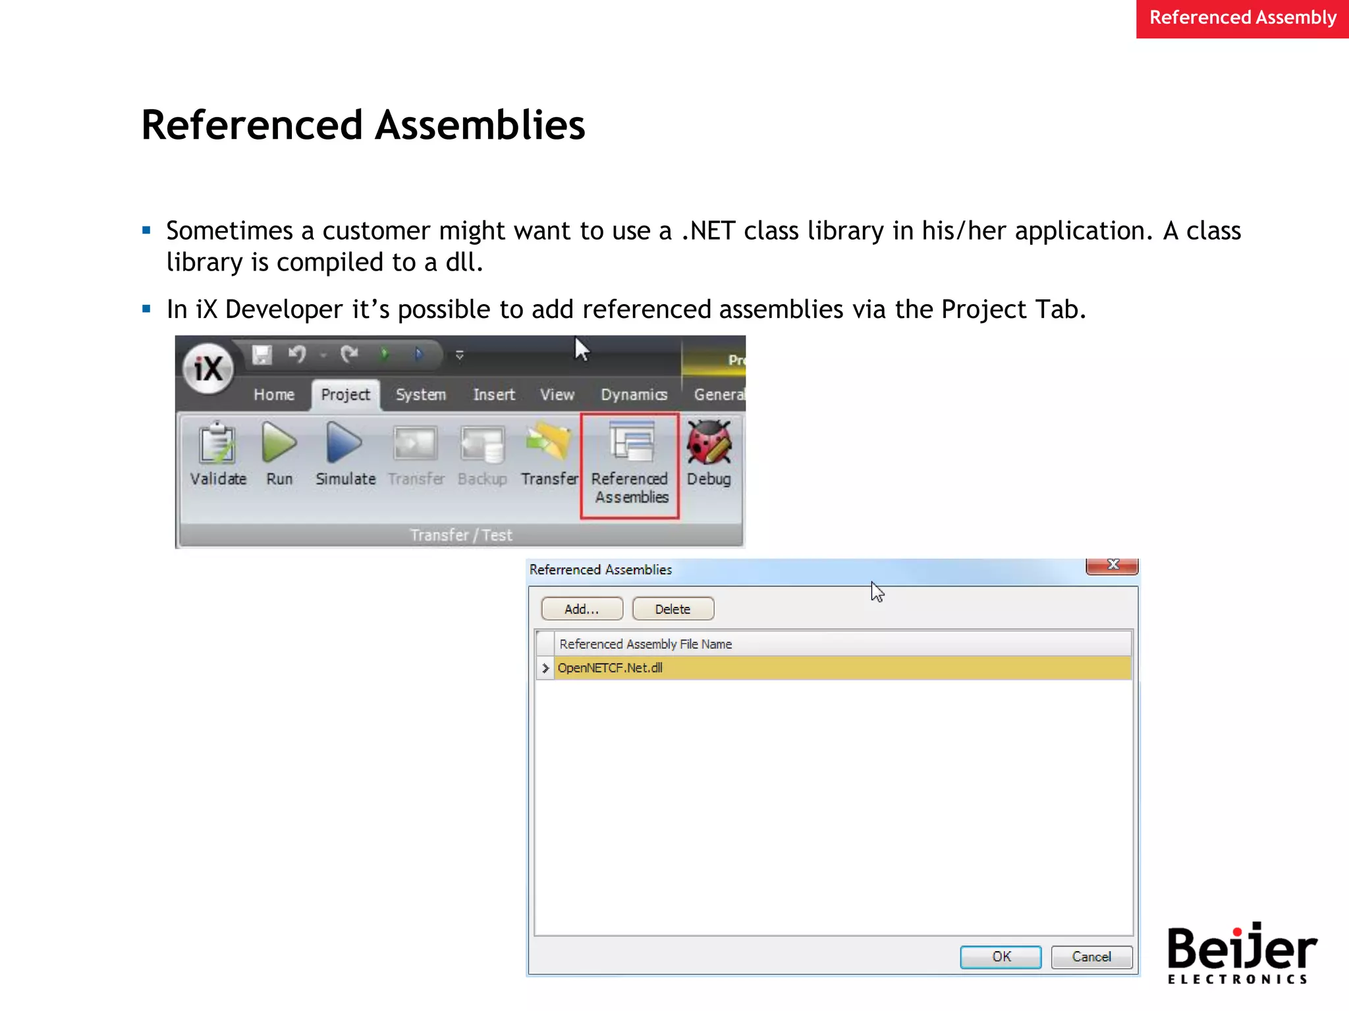Click the small green Run icon in quick toolbar
1349x1011 pixels.
[385, 355]
